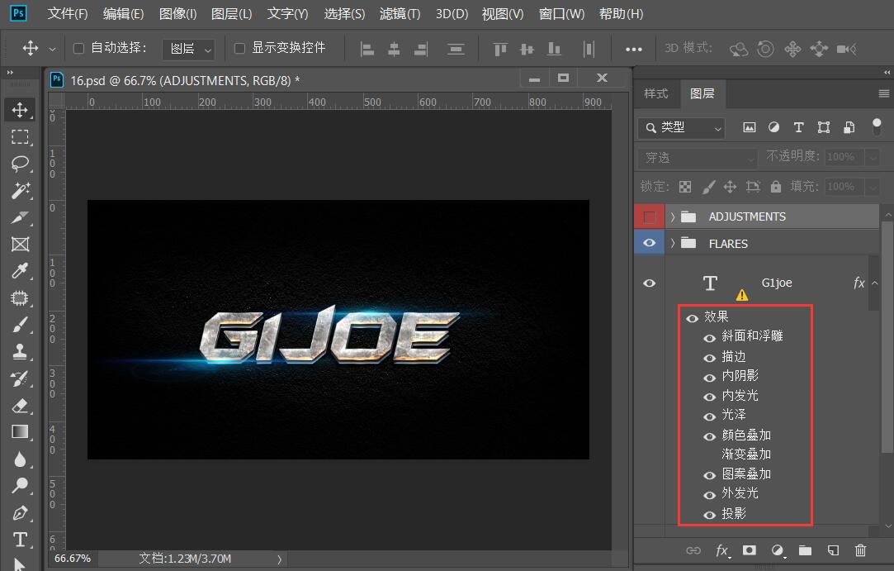Toggle visibility of 内阴影 effect
Image resolution: width=894 pixels, height=571 pixels.
click(x=709, y=378)
